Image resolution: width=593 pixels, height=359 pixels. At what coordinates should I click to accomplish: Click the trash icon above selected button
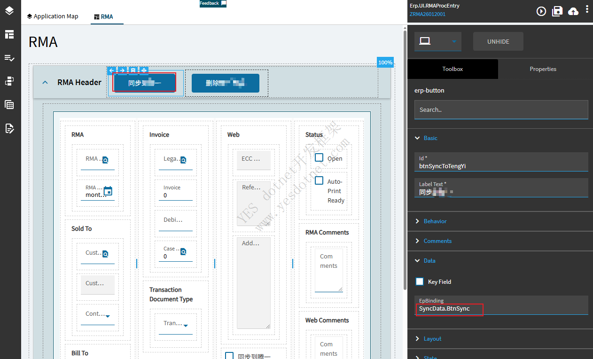point(133,70)
